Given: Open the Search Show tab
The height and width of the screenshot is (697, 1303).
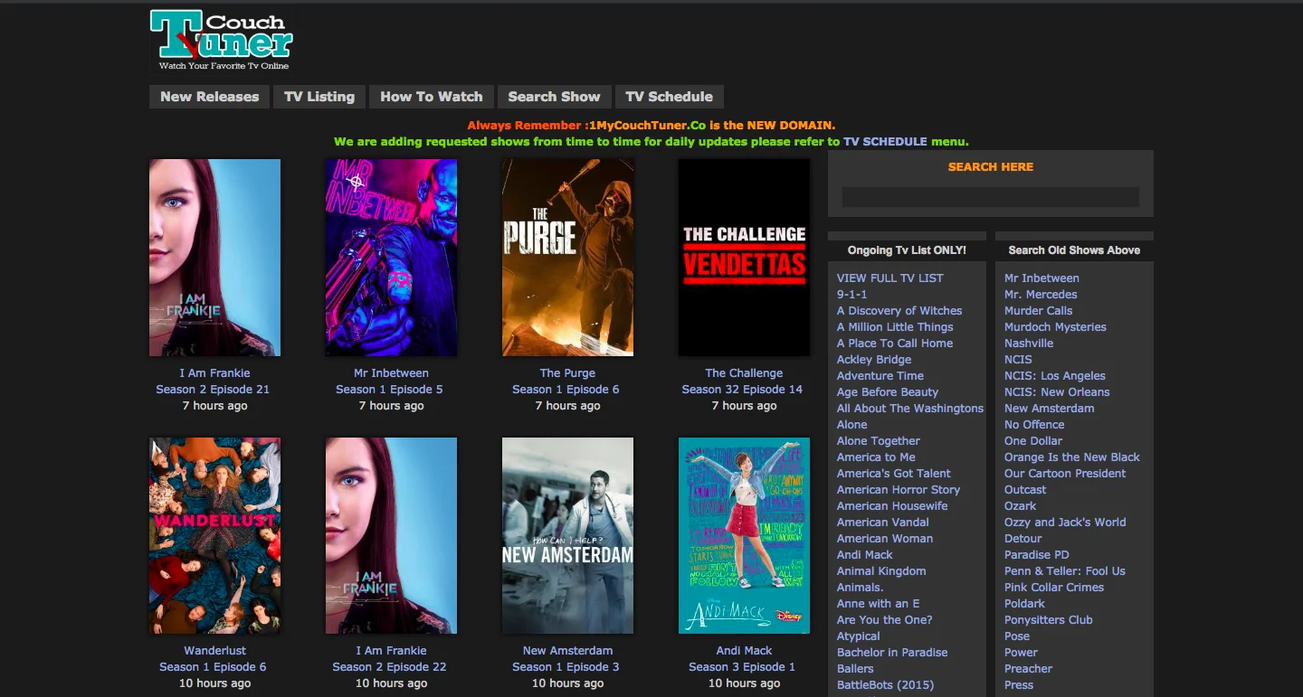Looking at the screenshot, I should coord(554,97).
